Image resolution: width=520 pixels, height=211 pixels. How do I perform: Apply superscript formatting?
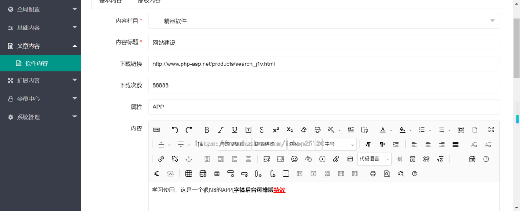coord(276,130)
